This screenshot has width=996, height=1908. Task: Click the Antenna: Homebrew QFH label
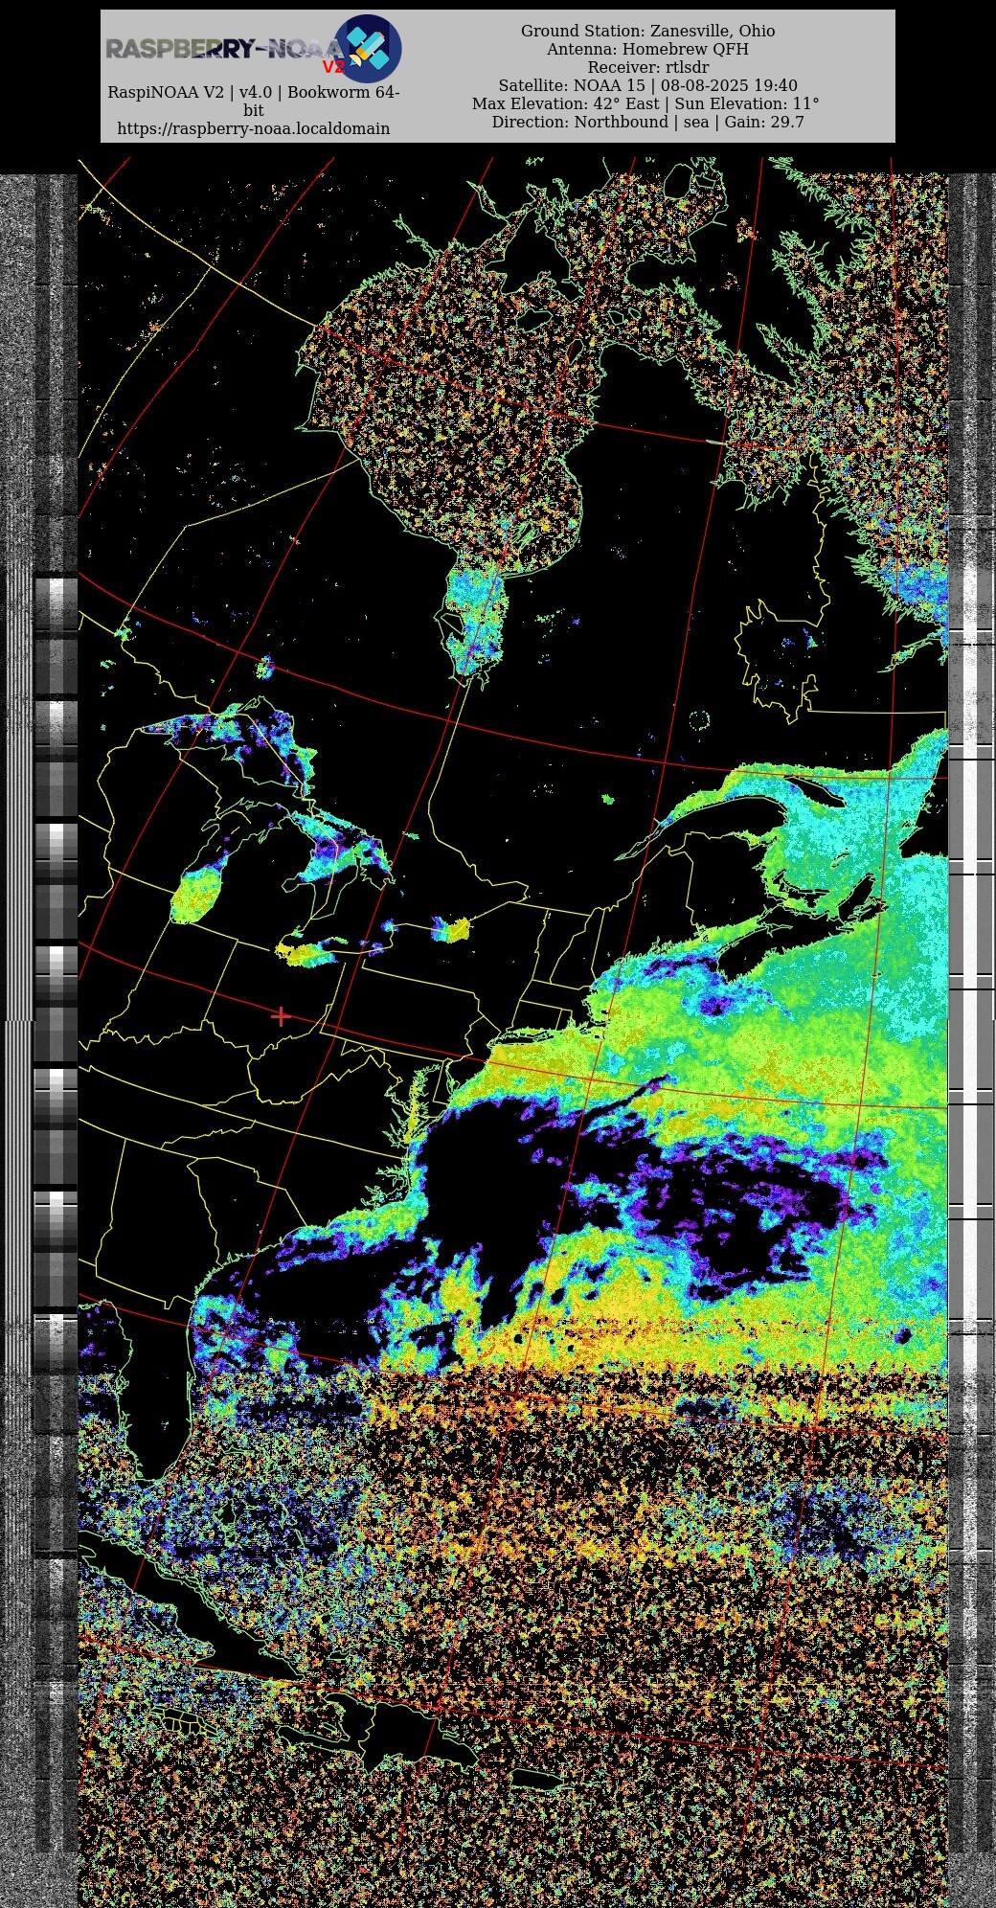[x=647, y=49]
